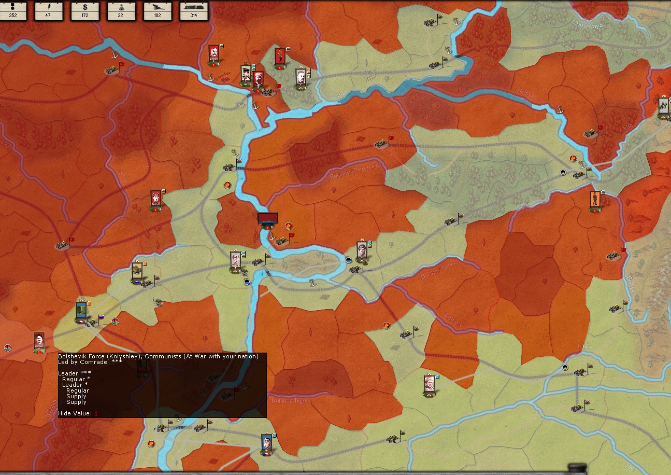Click the train rail capacity icon showing 314
This screenshot has height=475, width=671.
point(194,10)
